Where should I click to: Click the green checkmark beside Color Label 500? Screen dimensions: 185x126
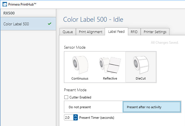pos(50,24)
